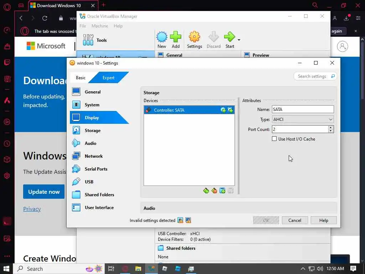
Task: Open the Shared Folders category icon
Action: [76, 194]
